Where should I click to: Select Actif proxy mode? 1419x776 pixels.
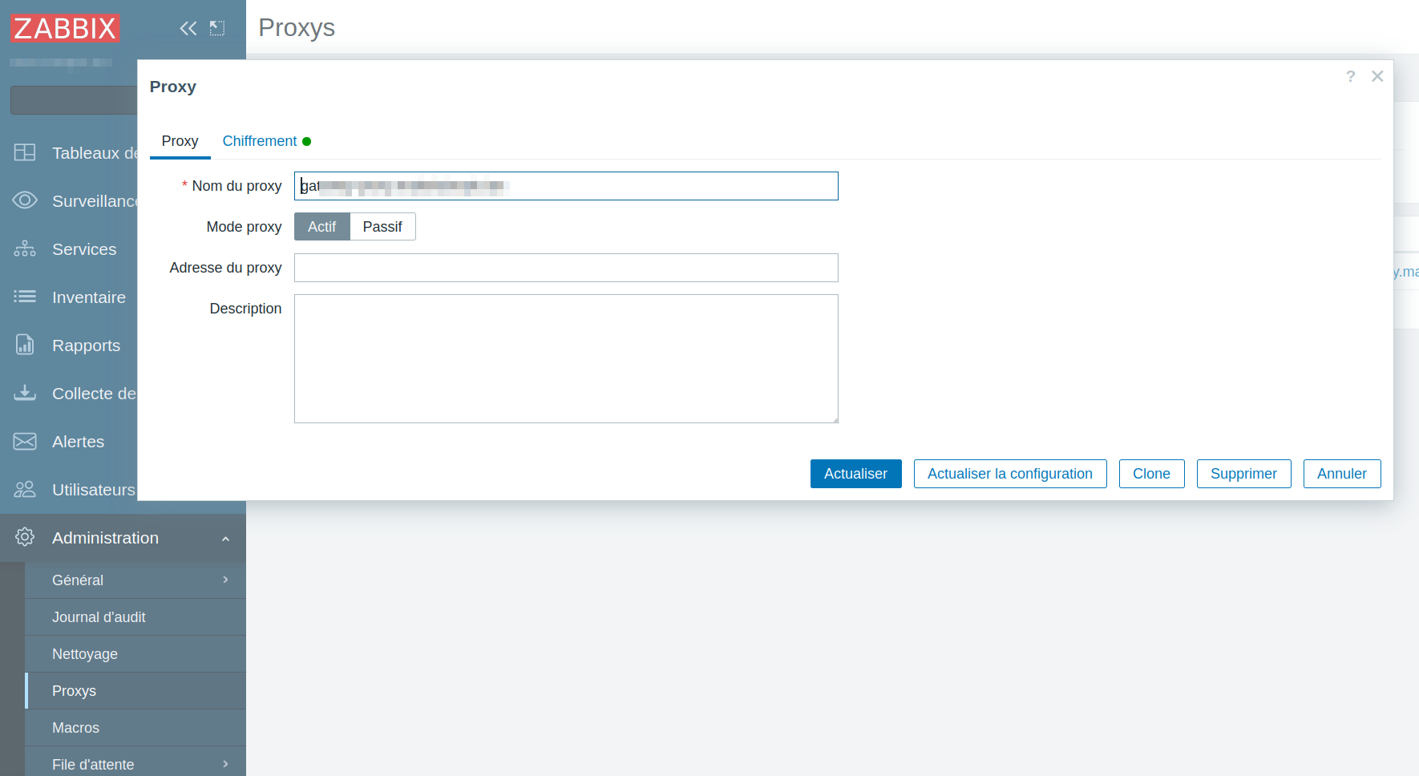point(321,227)
